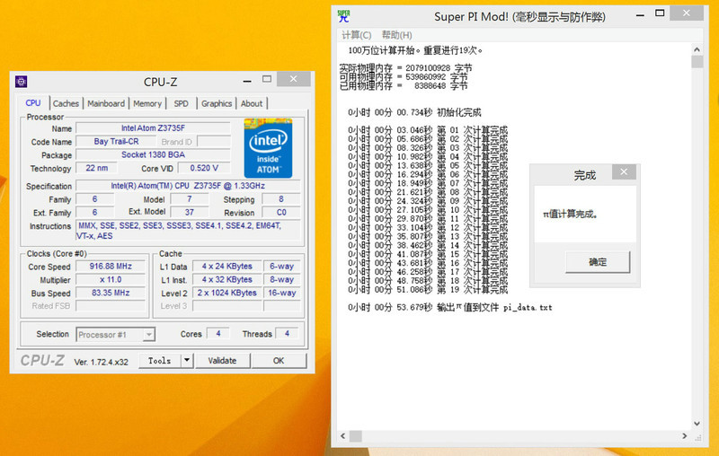This screenshot has height=456, width=719.
Task: Select the SPD tab in CPU-Z
Action: tap(182, 103)
